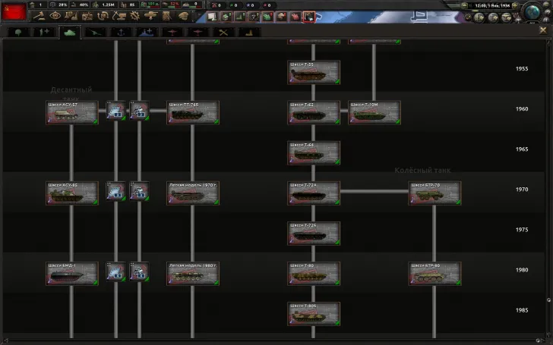Click the war support 40% indicator
Screen dimensions: 553x345
(x=80, y=5)
